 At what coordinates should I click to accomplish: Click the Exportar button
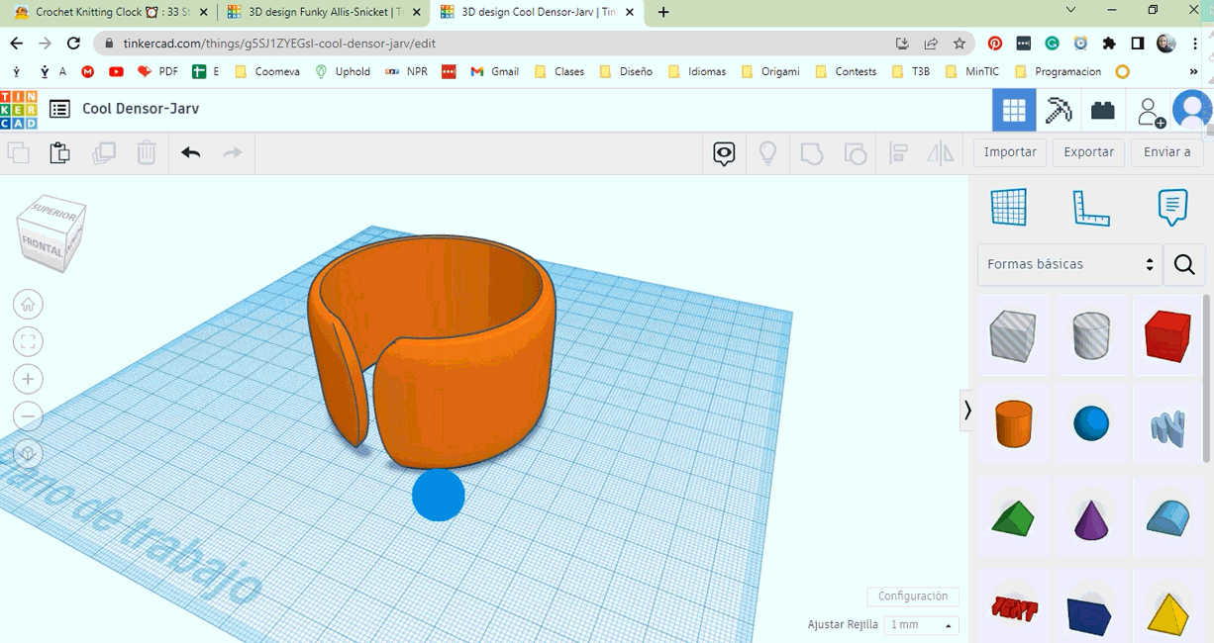click(x=1088, y=151)
